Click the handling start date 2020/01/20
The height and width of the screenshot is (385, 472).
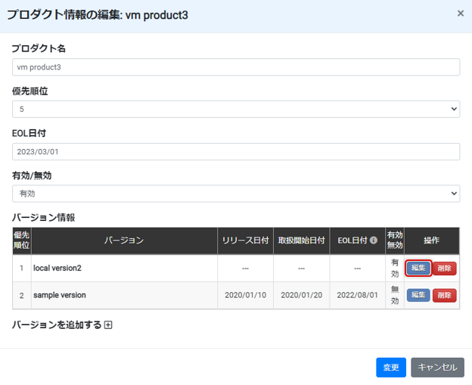pyautogui.click(x=301, y=295)
